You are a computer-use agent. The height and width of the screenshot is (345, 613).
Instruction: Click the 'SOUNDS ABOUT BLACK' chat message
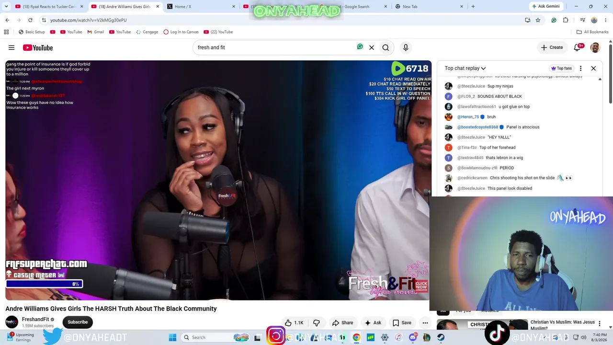(x=499, y=96)
